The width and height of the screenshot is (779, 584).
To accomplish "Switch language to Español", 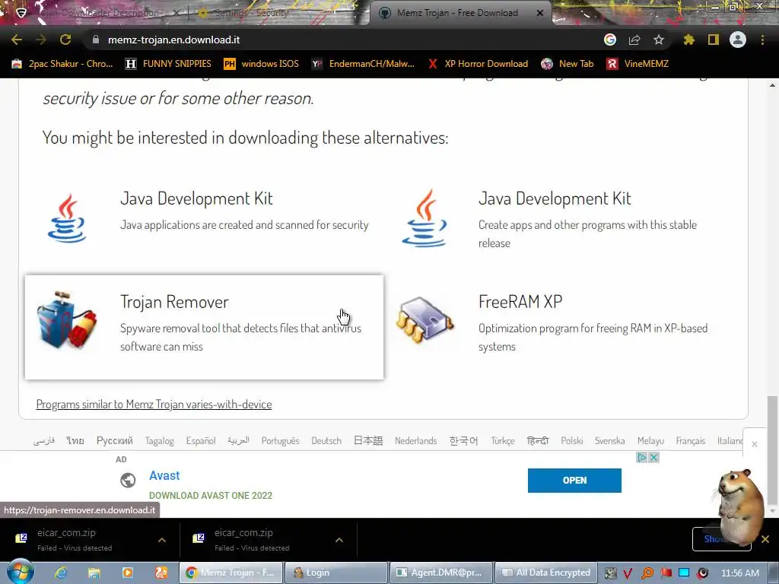I will 201,440.
